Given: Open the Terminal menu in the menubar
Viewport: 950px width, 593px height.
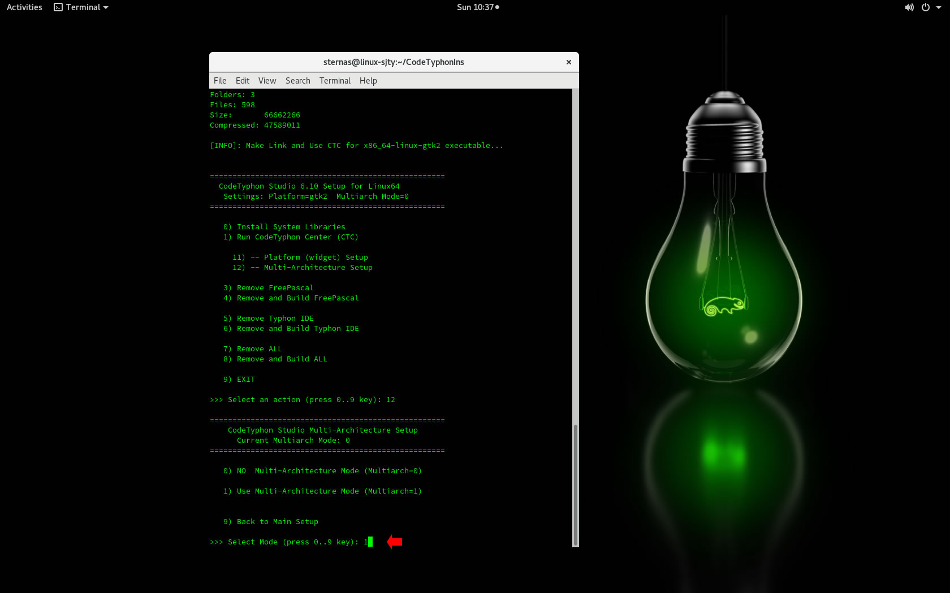Looking at the screenshot, I should pos(335,81).
